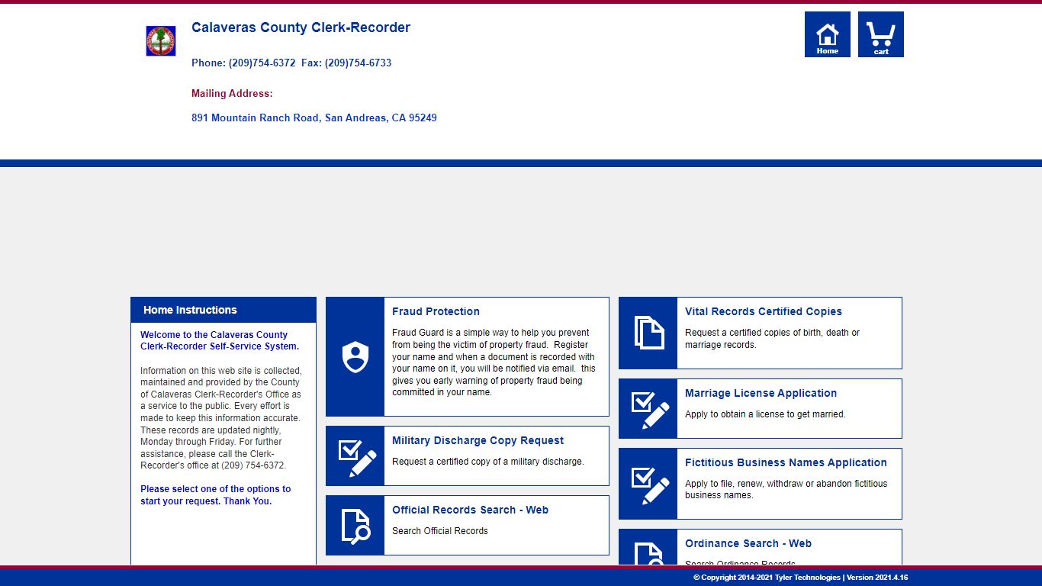
Task: Click 'Apply to obtain a license to get married'
Action: click(x=765, y=414)
